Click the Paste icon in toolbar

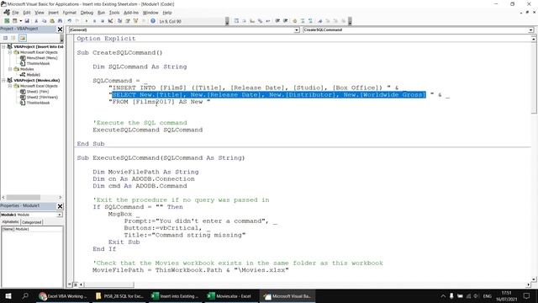[x=52, y=21]
